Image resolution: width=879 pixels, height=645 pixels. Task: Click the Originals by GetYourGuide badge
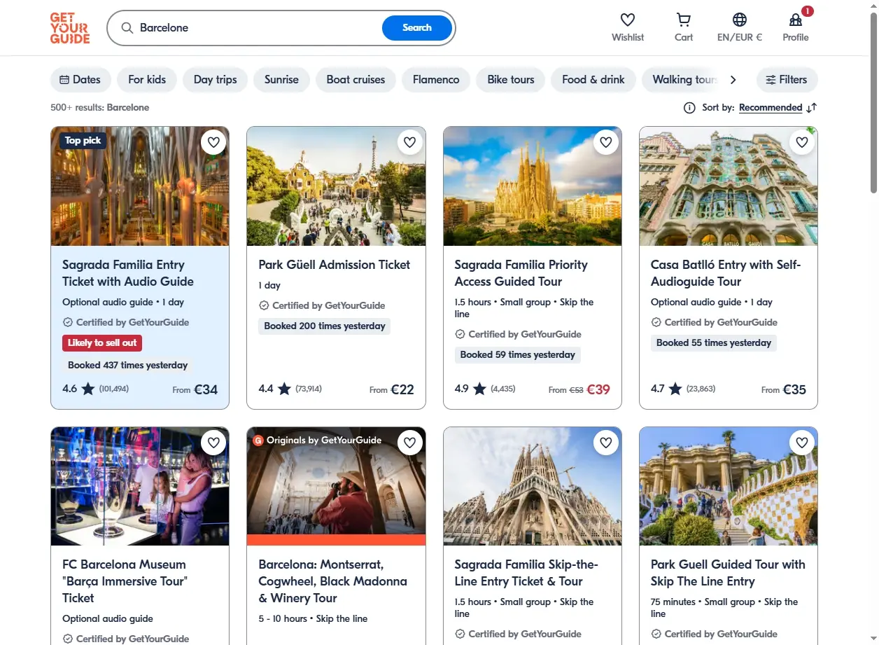click(x=317, y=441)
